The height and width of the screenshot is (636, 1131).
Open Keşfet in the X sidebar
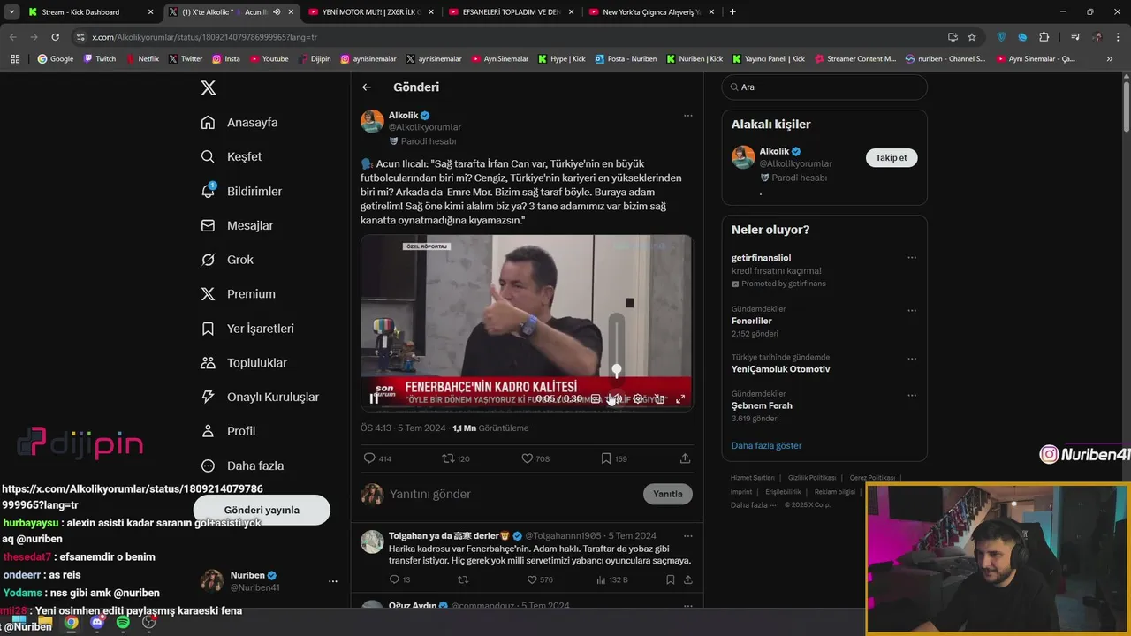pos(232,156)
